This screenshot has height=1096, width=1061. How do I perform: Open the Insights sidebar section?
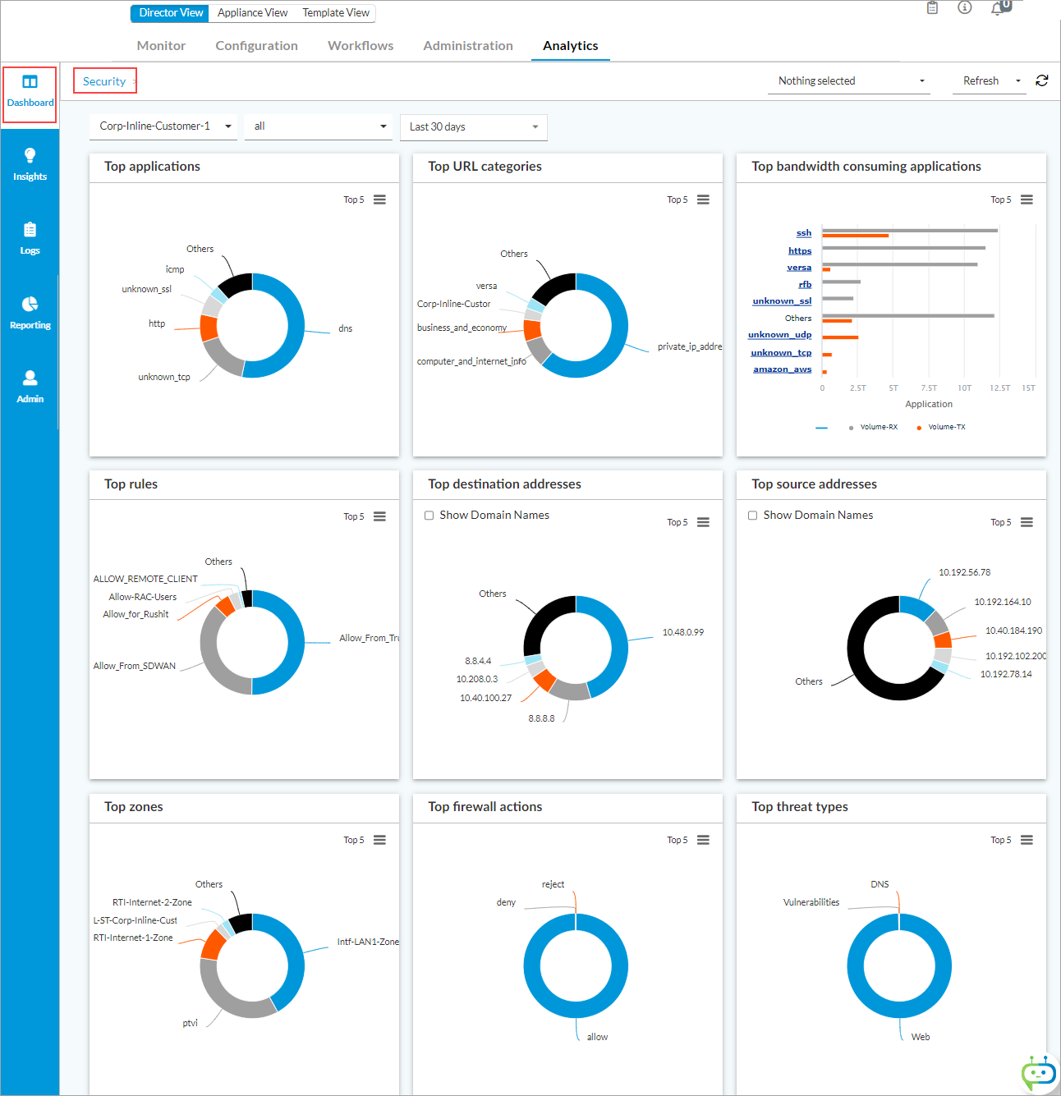(x=30, y=164)
